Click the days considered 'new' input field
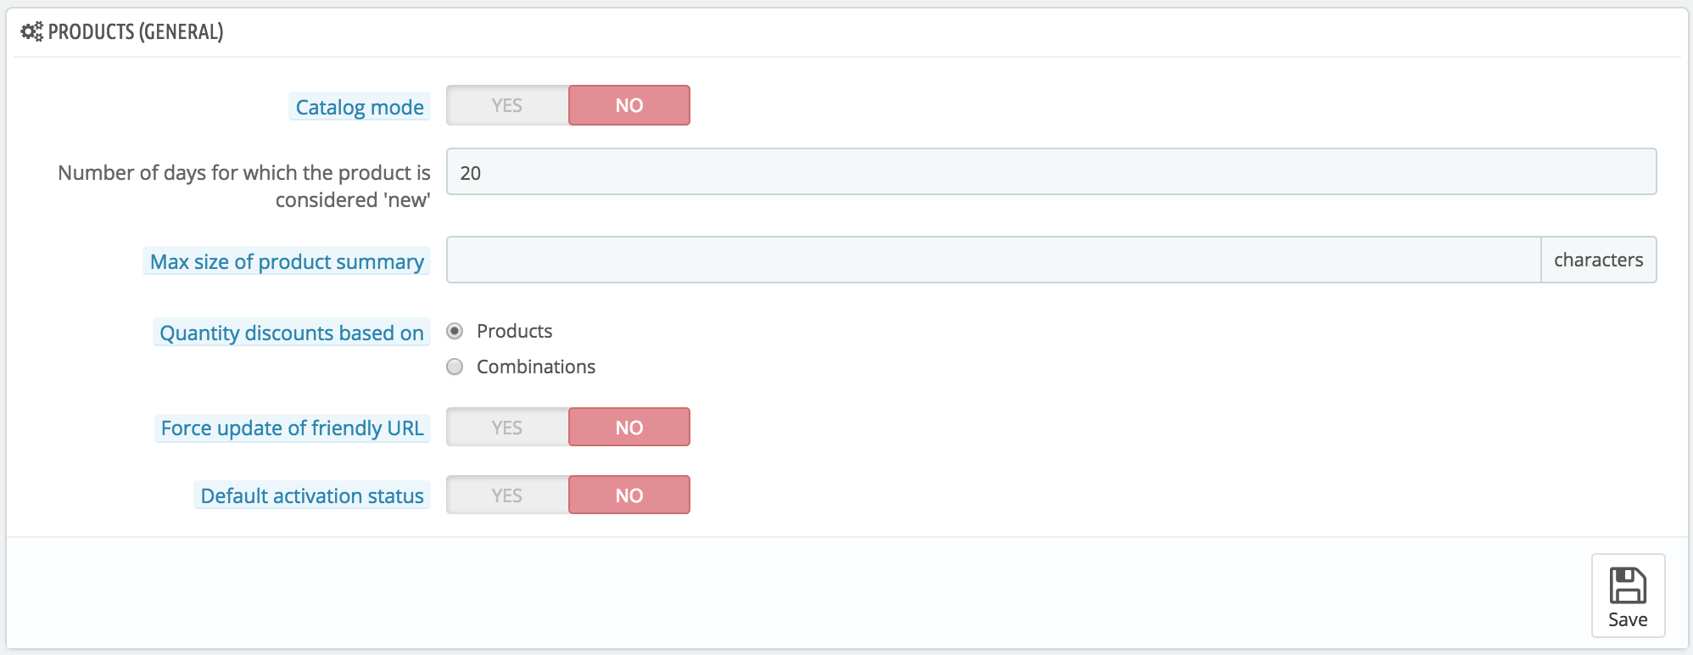1693x655 pixels. coord(1051,171)
